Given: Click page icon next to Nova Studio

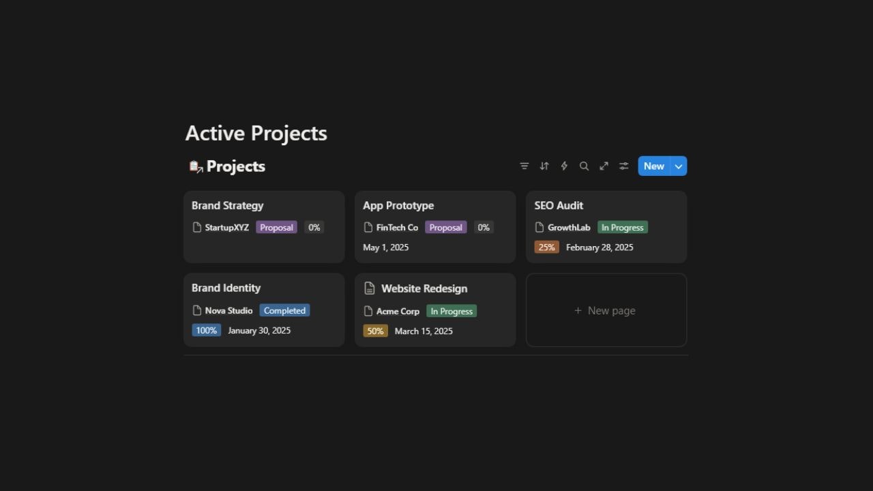Looking at the screenshot, I should tap(197, 310).
